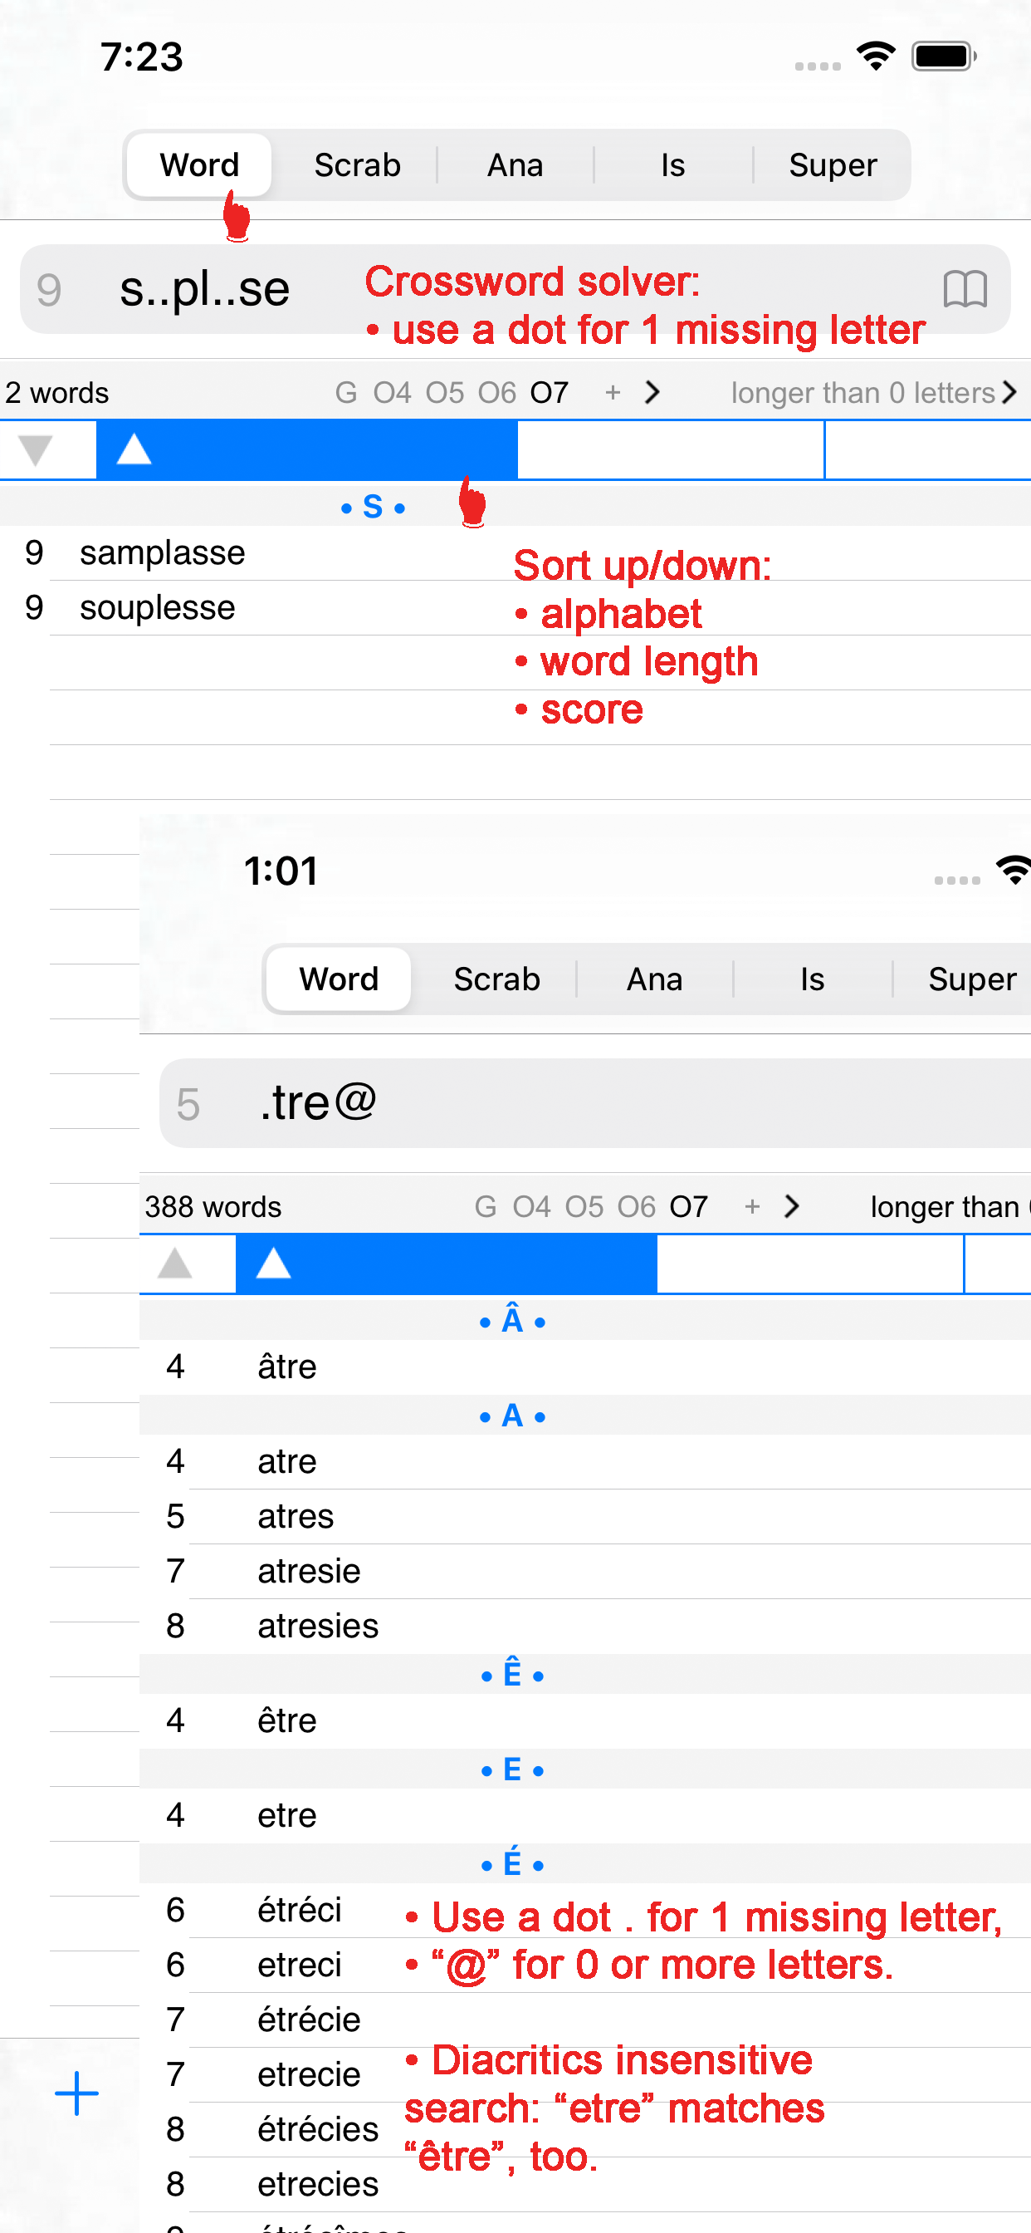Select the middle empty sort segment

[671, 450]
